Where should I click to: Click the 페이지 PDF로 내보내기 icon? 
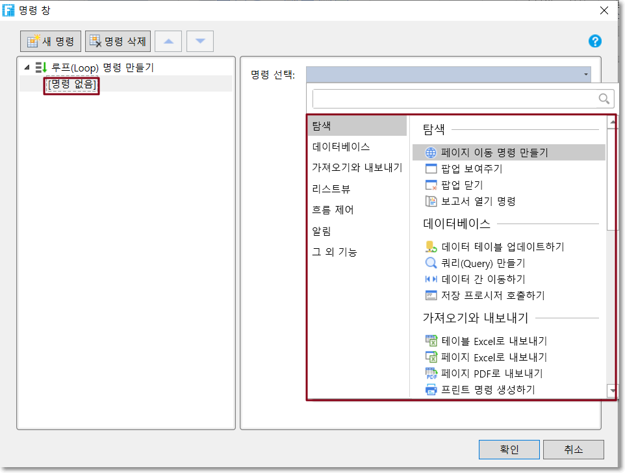(x=431, y=374)
